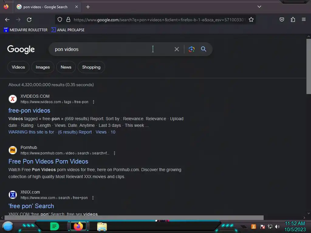Save page to Pocket
311x233 pixels.
(282, 20)
